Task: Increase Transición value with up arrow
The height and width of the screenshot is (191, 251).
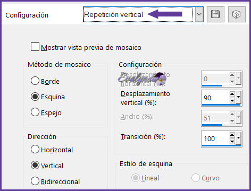Action: (x=232, y=135)
